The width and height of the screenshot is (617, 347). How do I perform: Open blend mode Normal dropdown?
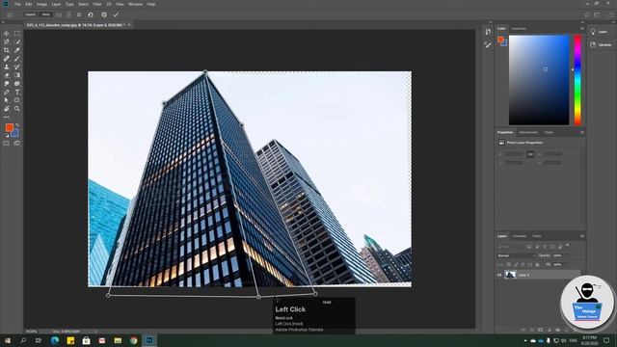coord(516,255)
